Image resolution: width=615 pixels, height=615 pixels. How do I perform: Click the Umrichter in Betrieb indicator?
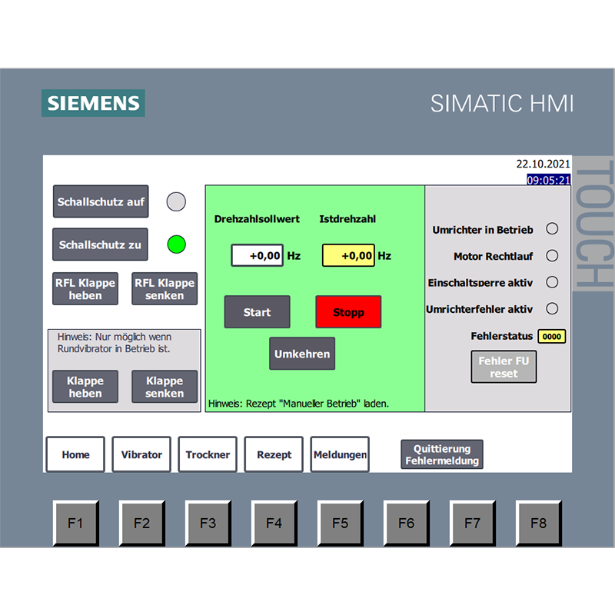coord(551,229)
